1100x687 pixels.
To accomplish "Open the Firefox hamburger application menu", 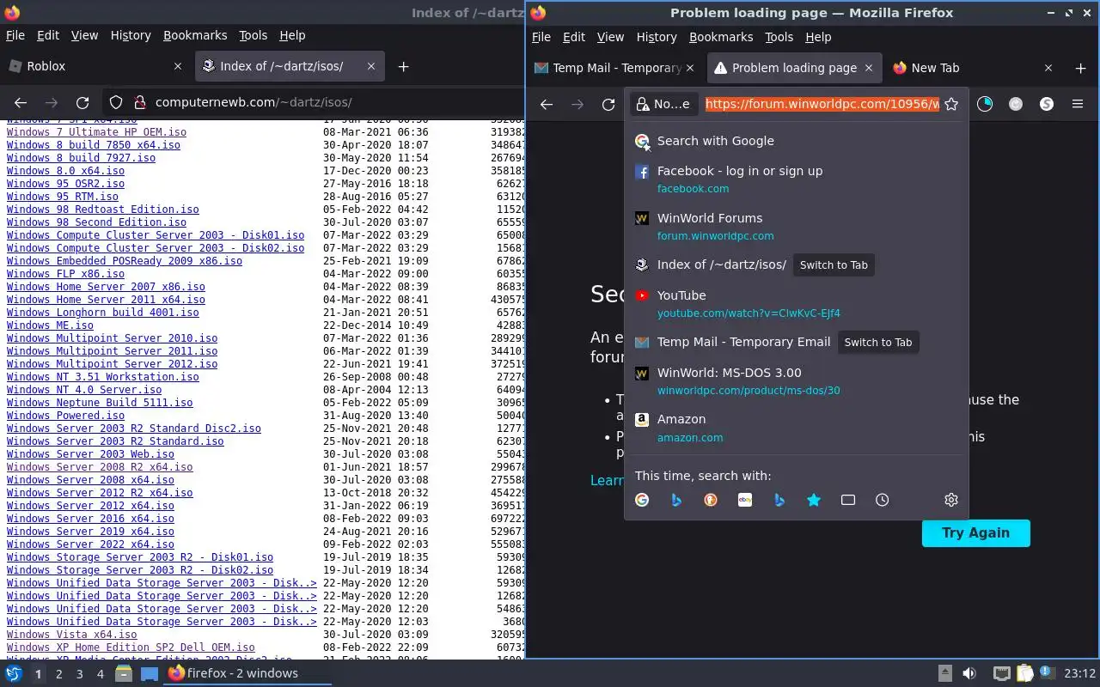I will [x=1078, y=104].
